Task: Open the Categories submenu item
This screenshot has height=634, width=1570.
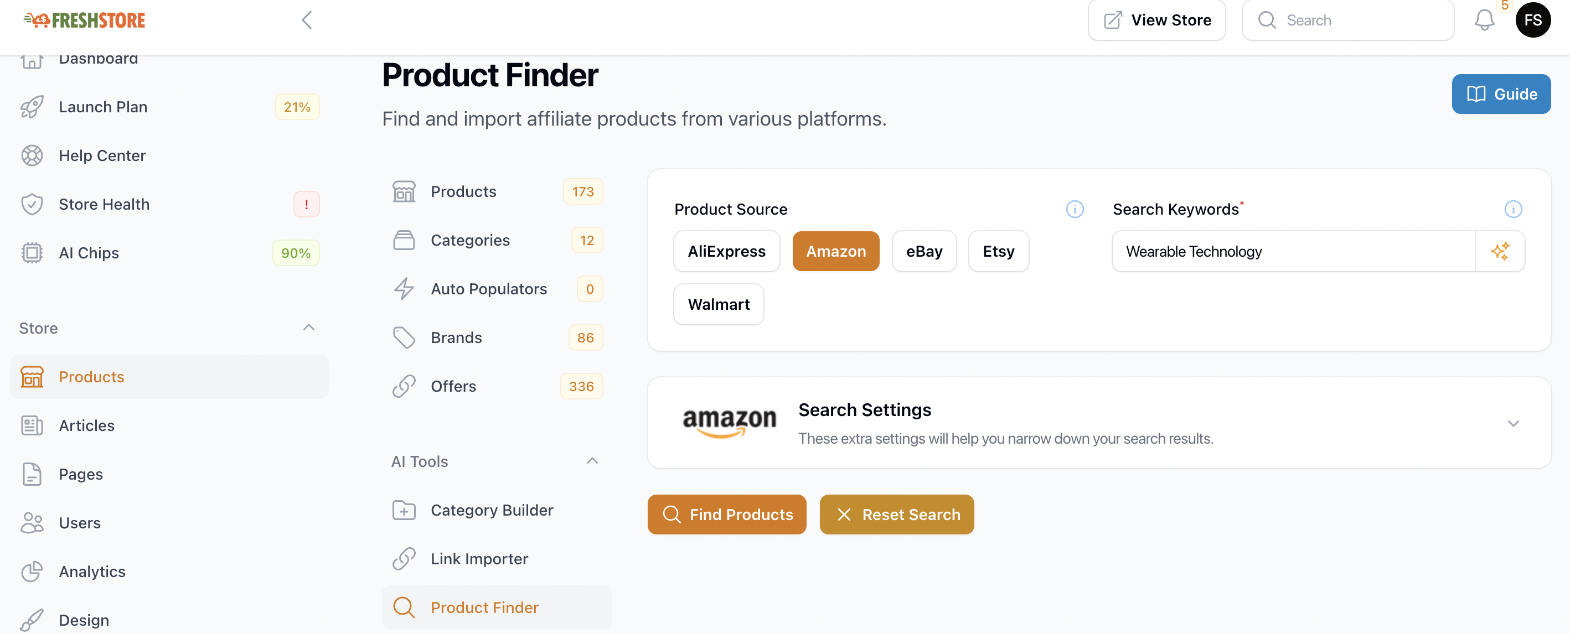Action: tap(470, 240)
